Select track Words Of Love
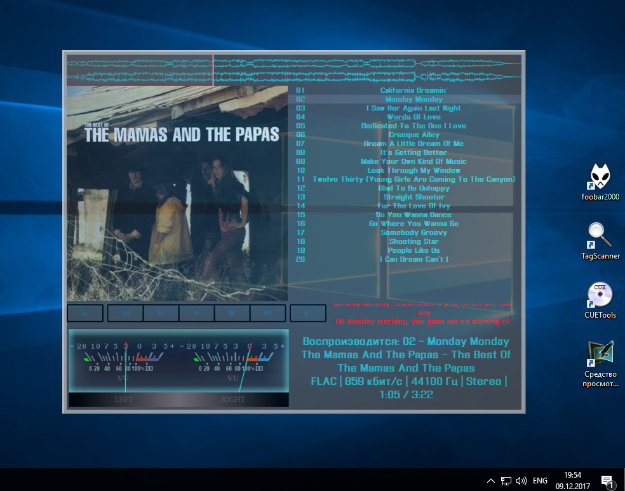Viewport: 625px width, 491px height. [405, 117]
